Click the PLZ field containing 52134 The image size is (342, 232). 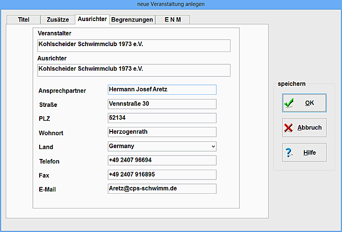pyautogui.click(x=162, y=118)
